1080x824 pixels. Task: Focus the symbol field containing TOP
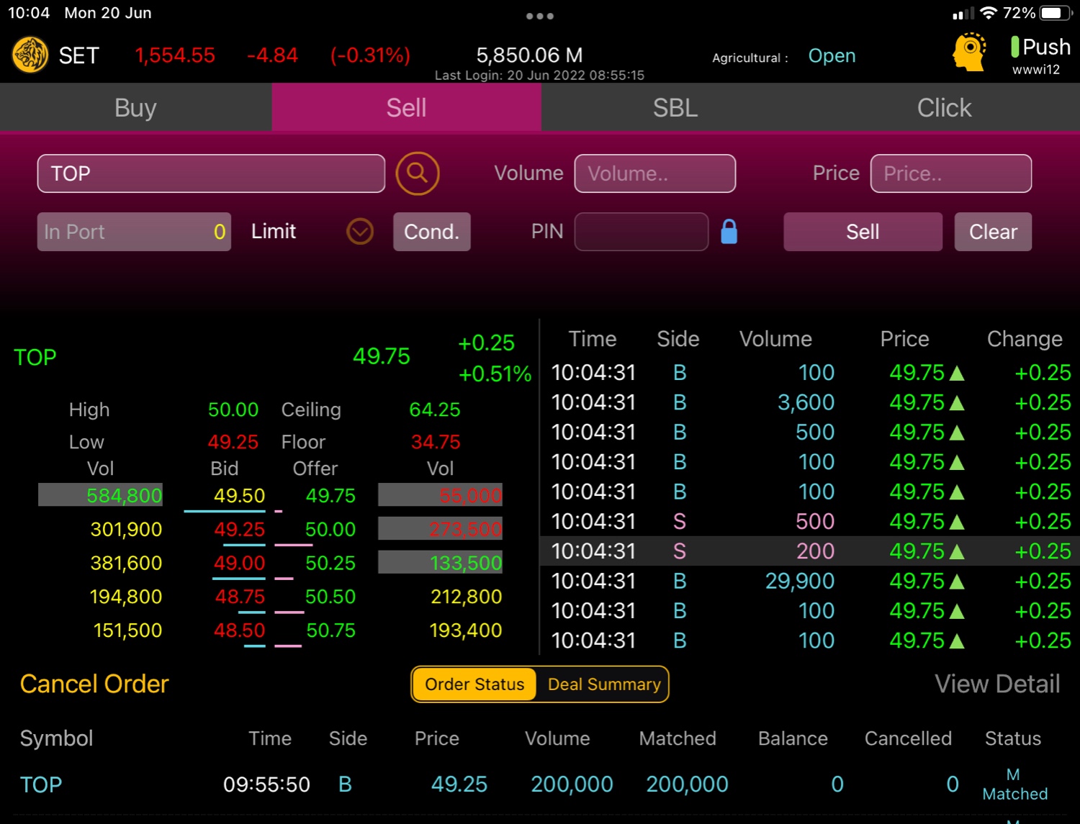click(211, 173)
